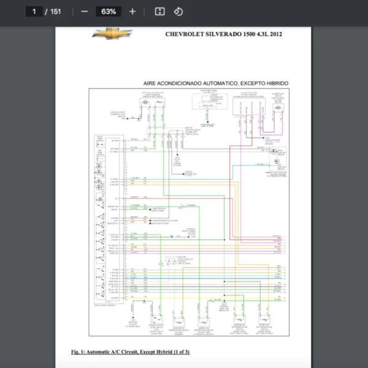
Task: Click the fit to page icon
Action: pyautogui.click(x=159, y=12)
